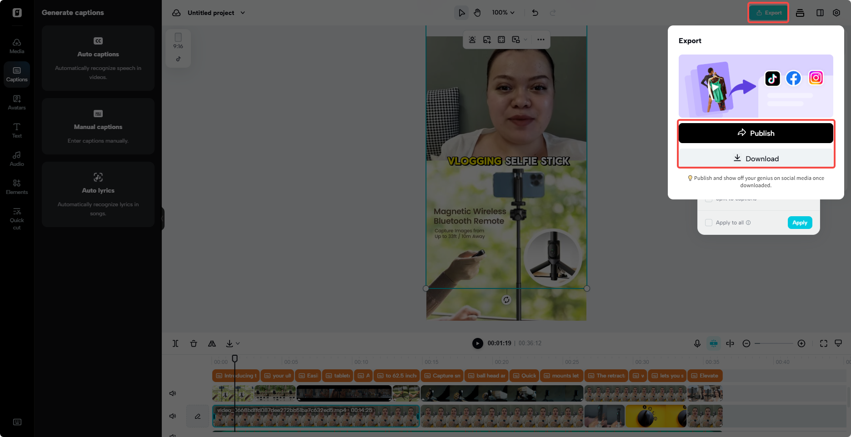The image size is (851, 437).
Task: Mirror the selected clip horizontally
Action: (212, 343)
